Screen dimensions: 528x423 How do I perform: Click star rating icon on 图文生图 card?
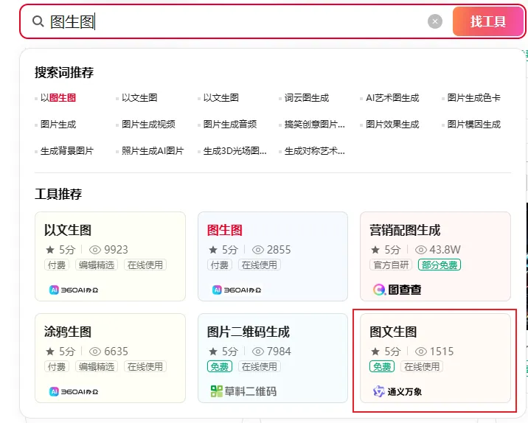375,352
